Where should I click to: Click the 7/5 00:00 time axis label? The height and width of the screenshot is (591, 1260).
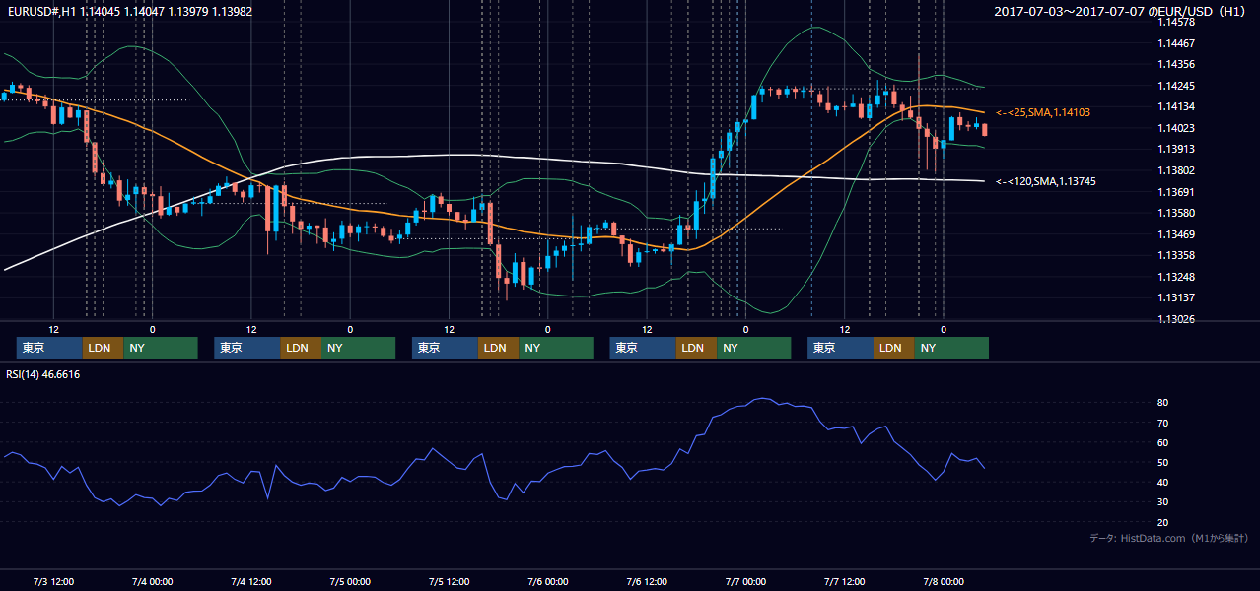coord(350,581)
